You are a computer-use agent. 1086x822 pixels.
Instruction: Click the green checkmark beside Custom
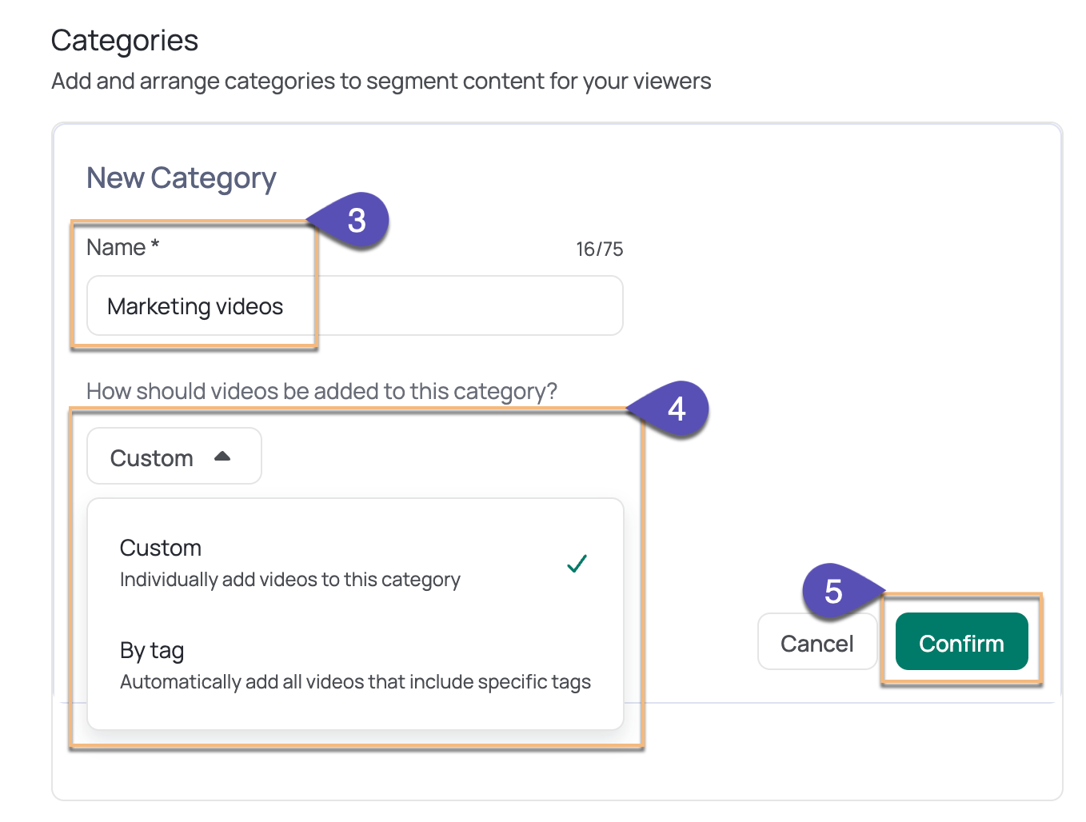click(577, 563)
